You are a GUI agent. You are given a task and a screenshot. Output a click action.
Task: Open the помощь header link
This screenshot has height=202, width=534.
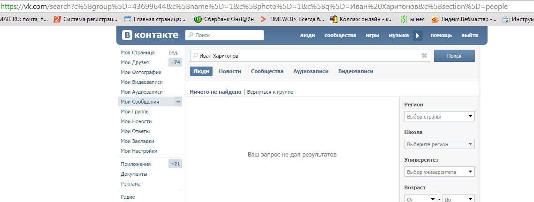click(441, 35)
